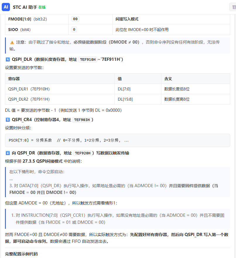Click the number 6 badge before QSPI_DR heading
This screenshot has height=258, width=236.
[x=8, y=153]
